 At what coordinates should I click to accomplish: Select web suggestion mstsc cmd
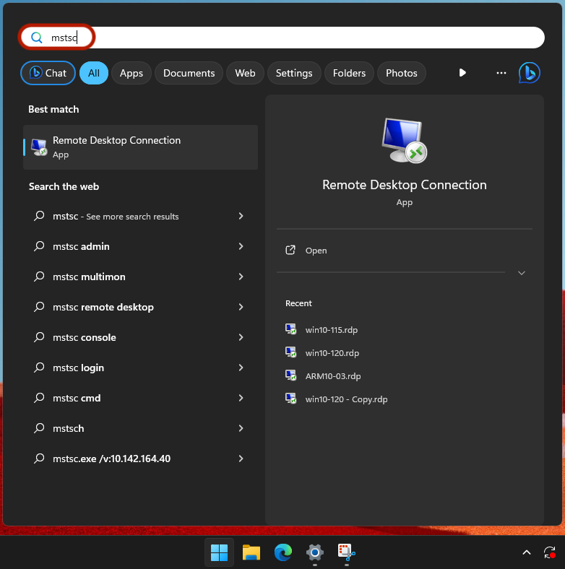tap(140, 398)
